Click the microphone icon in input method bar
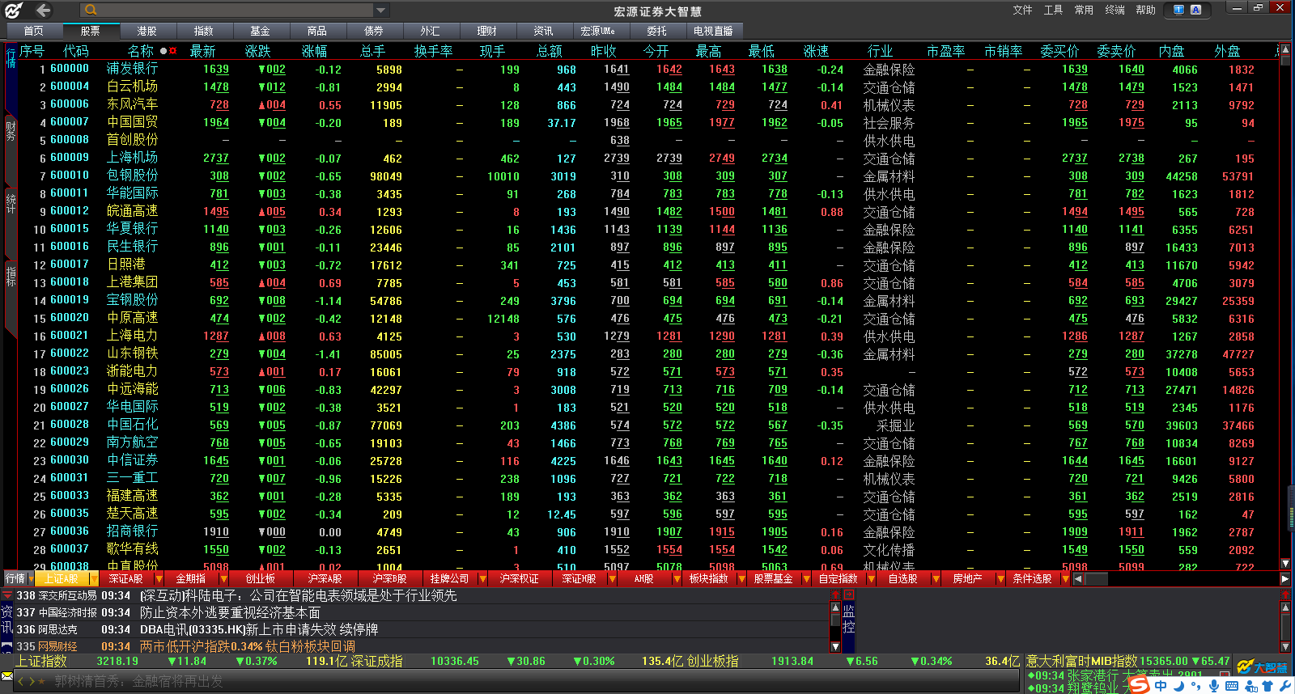Viewport: 1295px width, 694px height. (x=1214, y=686)
